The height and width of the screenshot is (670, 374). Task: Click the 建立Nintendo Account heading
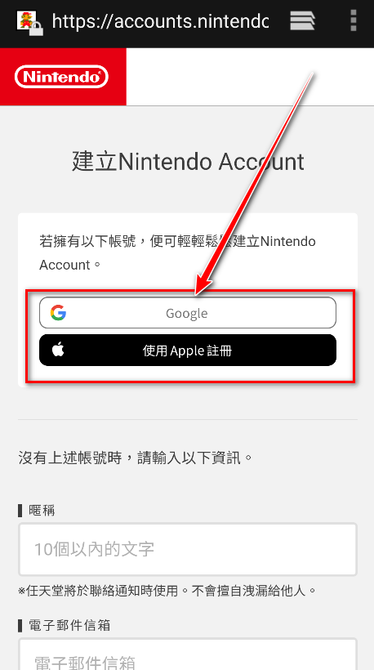188,162
